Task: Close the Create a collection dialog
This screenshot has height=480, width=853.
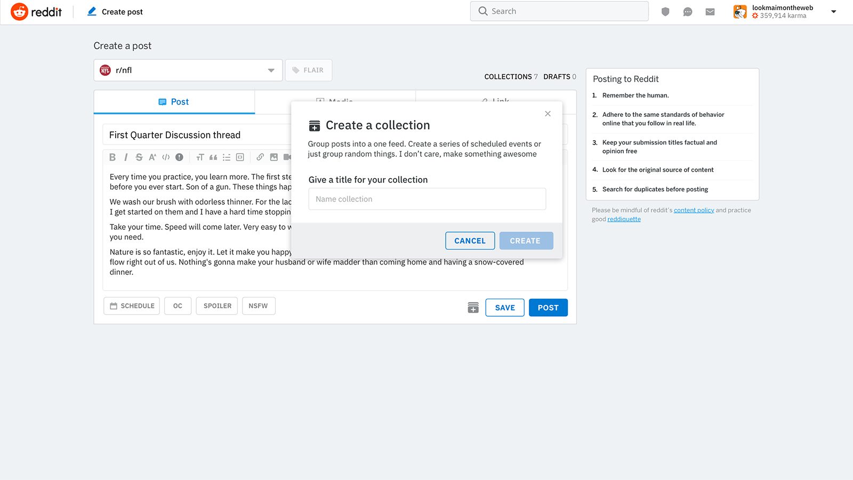Action: point(548,114)
